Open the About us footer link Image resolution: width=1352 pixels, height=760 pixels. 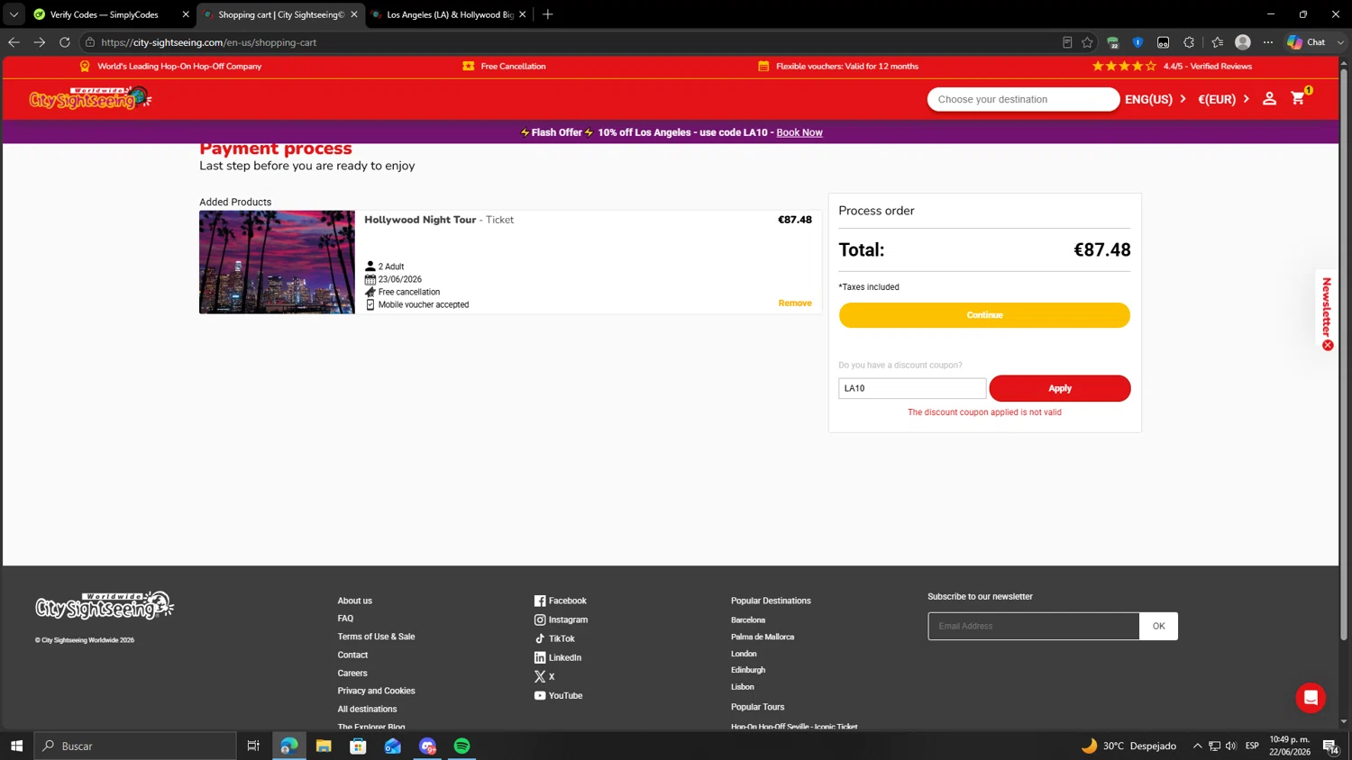[x=354, y=601]
